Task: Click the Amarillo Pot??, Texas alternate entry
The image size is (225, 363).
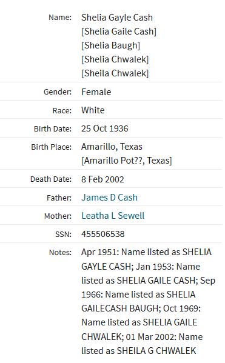Action: point(127,161)
